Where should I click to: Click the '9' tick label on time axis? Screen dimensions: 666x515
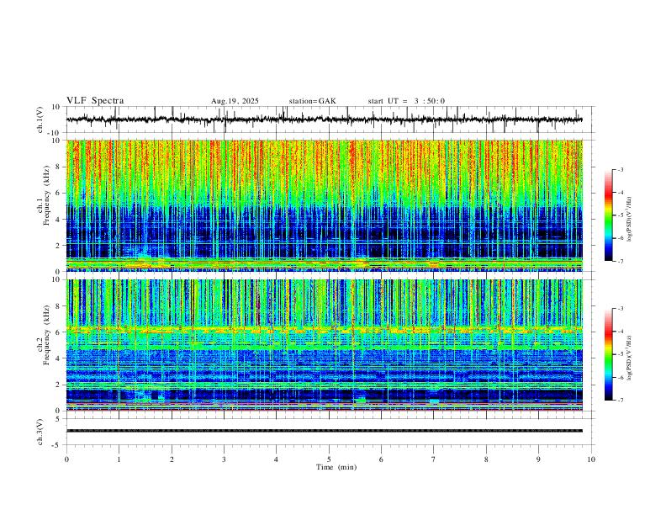(x=538, y=459)
